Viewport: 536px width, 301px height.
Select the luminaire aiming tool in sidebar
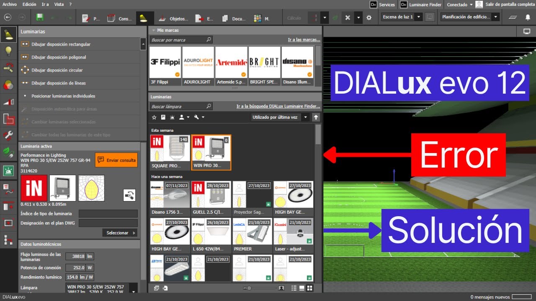coord(8,68)
